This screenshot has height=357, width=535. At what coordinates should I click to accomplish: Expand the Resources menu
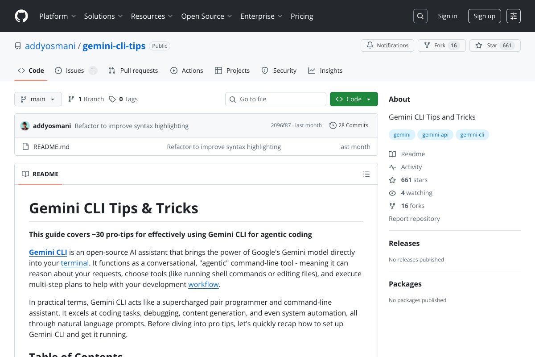[x=152, y=16]
